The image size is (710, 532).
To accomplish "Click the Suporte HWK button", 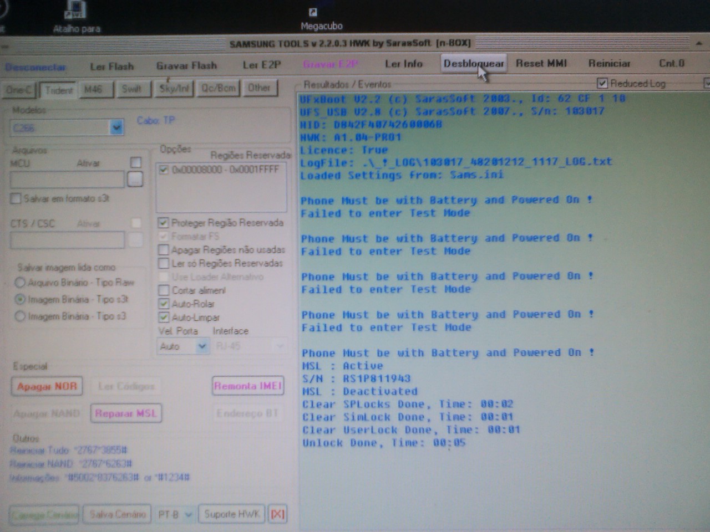I will [x=232, y=514].
